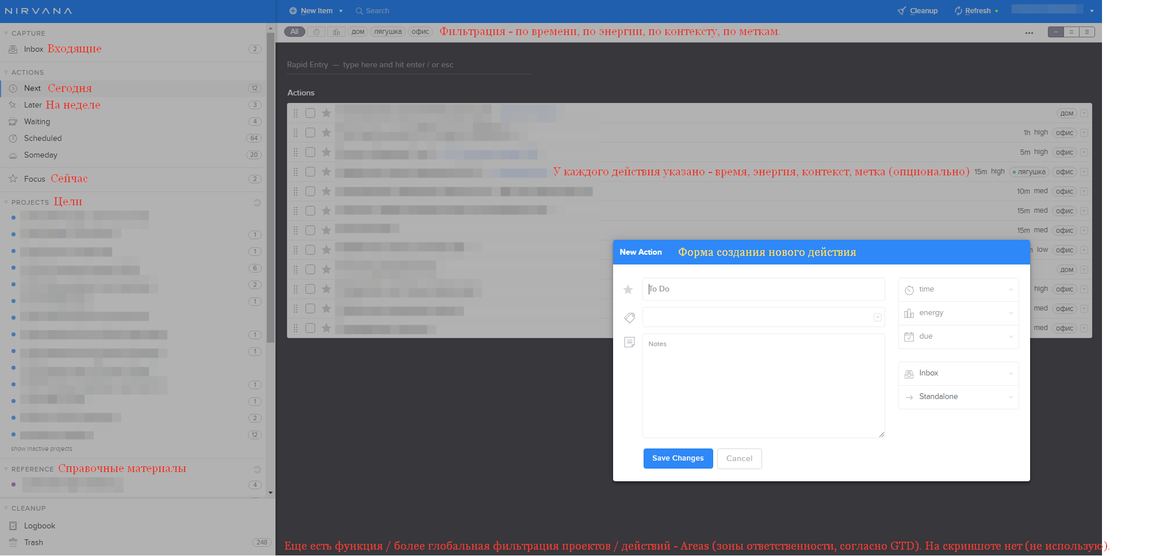
Task: Click the time filter clock icon
Action: point(316,32)
